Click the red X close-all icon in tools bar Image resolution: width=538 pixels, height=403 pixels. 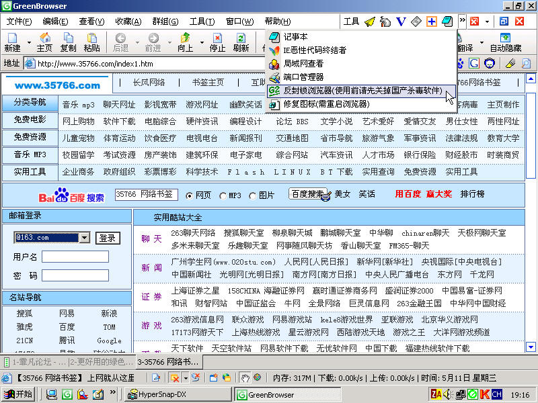pyautogui.click(x=474, y=21)
